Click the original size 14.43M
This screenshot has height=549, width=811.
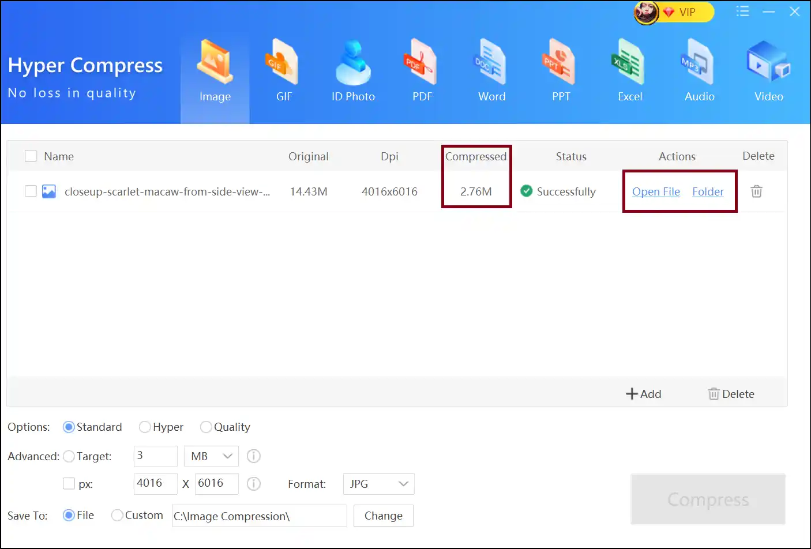coord(309,191)
